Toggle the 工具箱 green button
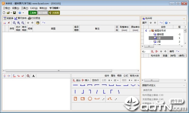 click(32, 13)
